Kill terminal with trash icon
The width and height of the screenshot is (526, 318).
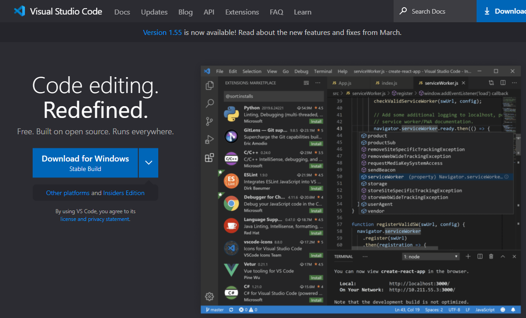click(x=491, y=256)
